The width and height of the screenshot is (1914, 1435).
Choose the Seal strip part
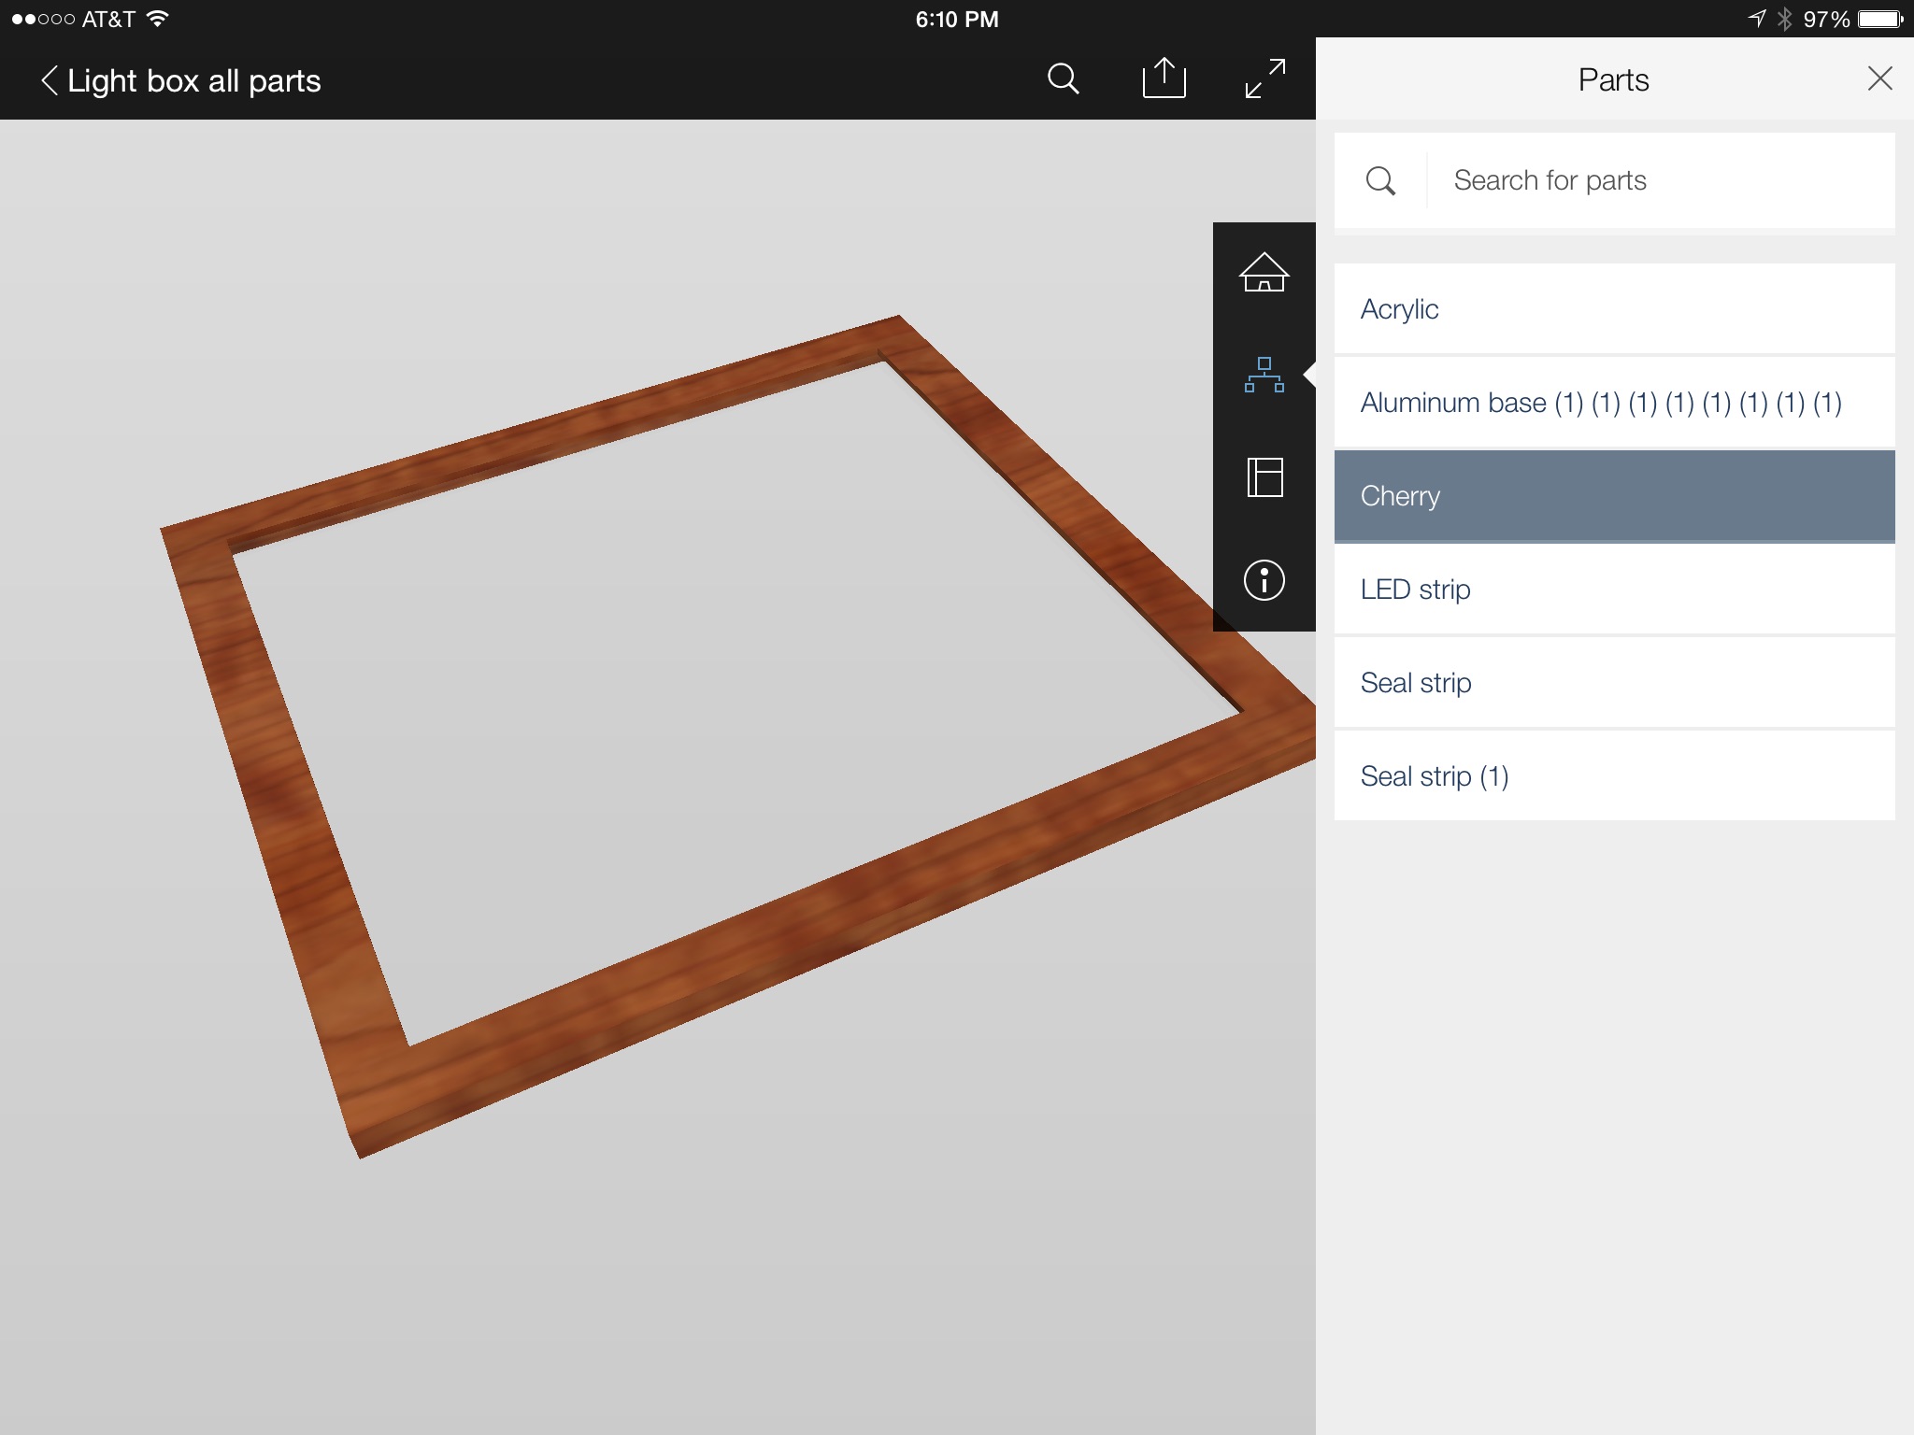tap(1614, 683)
